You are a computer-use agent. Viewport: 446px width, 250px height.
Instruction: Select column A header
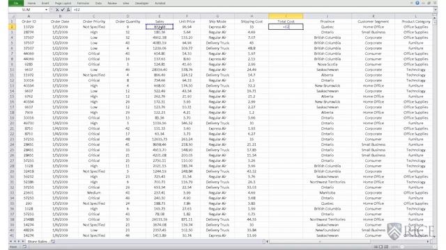point(29,16)
